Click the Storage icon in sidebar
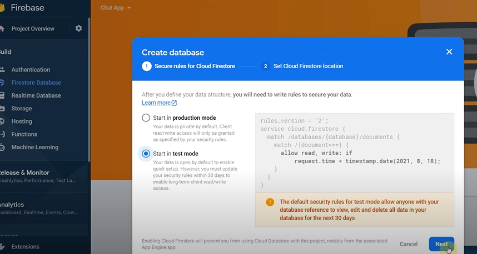Viewport: 477px width, 254px height. (x=2, y=108)
